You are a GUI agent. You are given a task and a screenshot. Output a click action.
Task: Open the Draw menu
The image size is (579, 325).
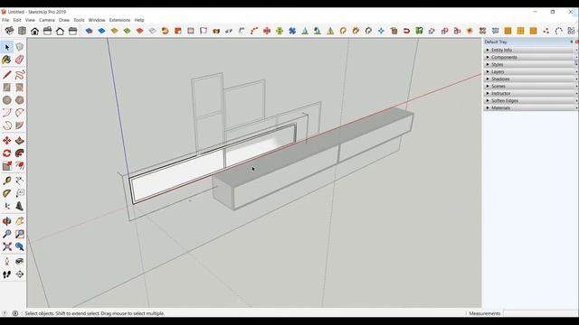[x=64, y=20]
